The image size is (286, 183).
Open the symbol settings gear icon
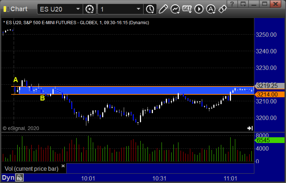tap(90, 9)
